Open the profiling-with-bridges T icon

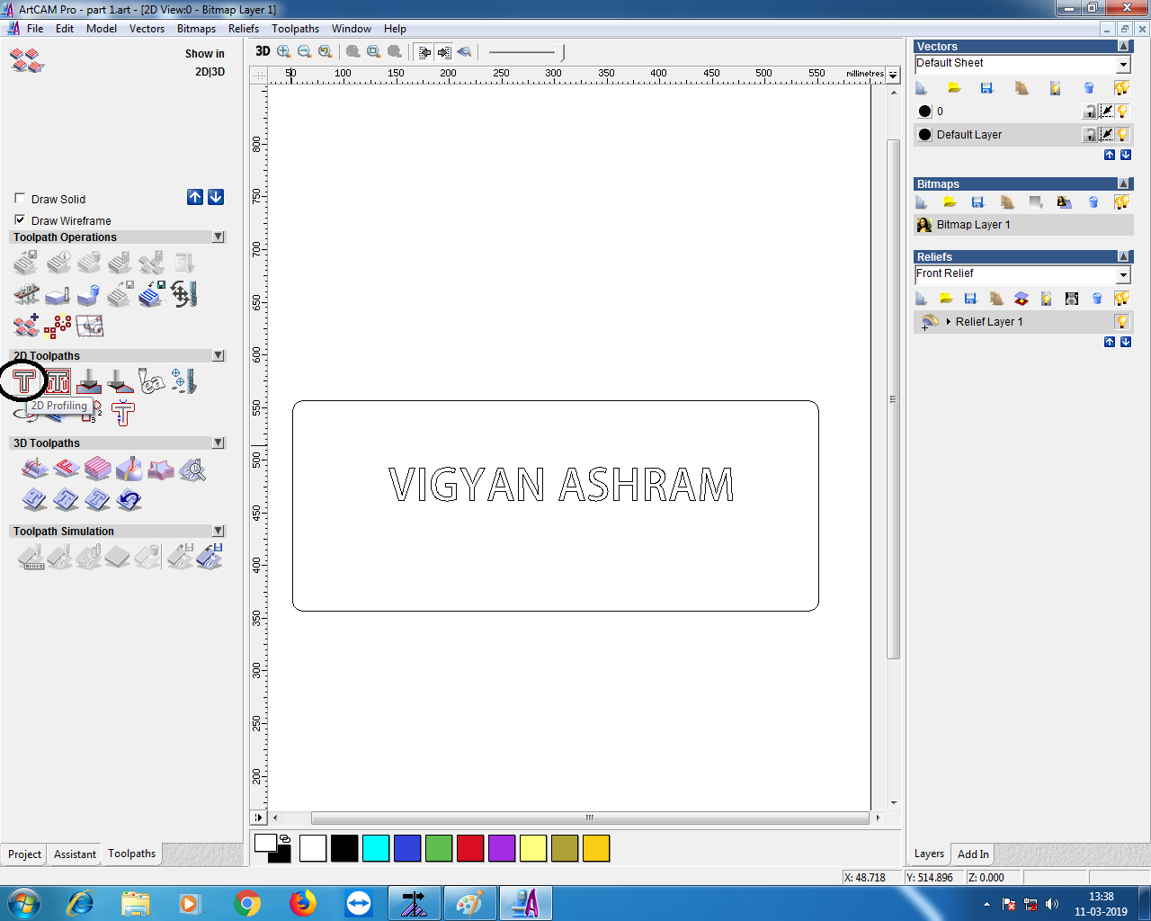coord(123,413)
